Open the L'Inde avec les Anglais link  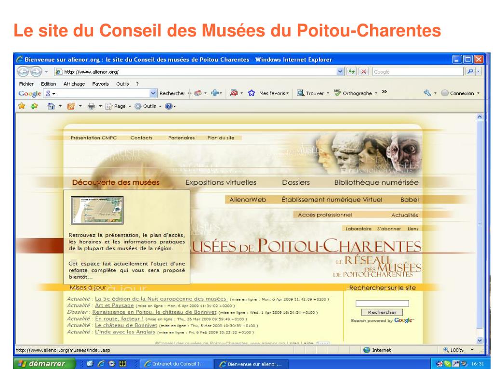(125, 331)
